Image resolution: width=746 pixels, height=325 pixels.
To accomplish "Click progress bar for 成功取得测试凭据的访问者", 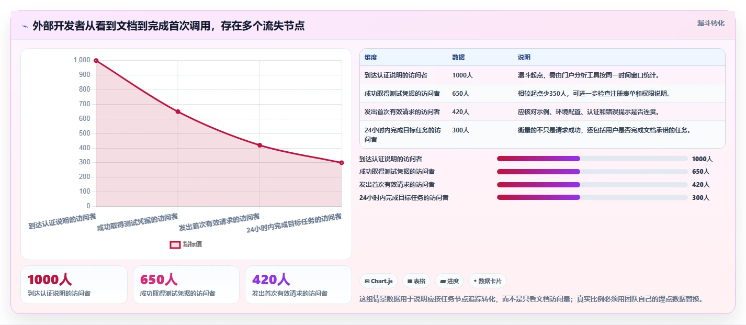I will click(592, 172).
